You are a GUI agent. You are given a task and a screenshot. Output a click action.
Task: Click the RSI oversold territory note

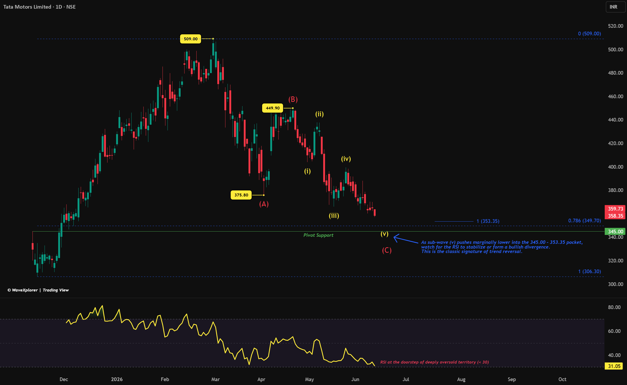(434, 362)
